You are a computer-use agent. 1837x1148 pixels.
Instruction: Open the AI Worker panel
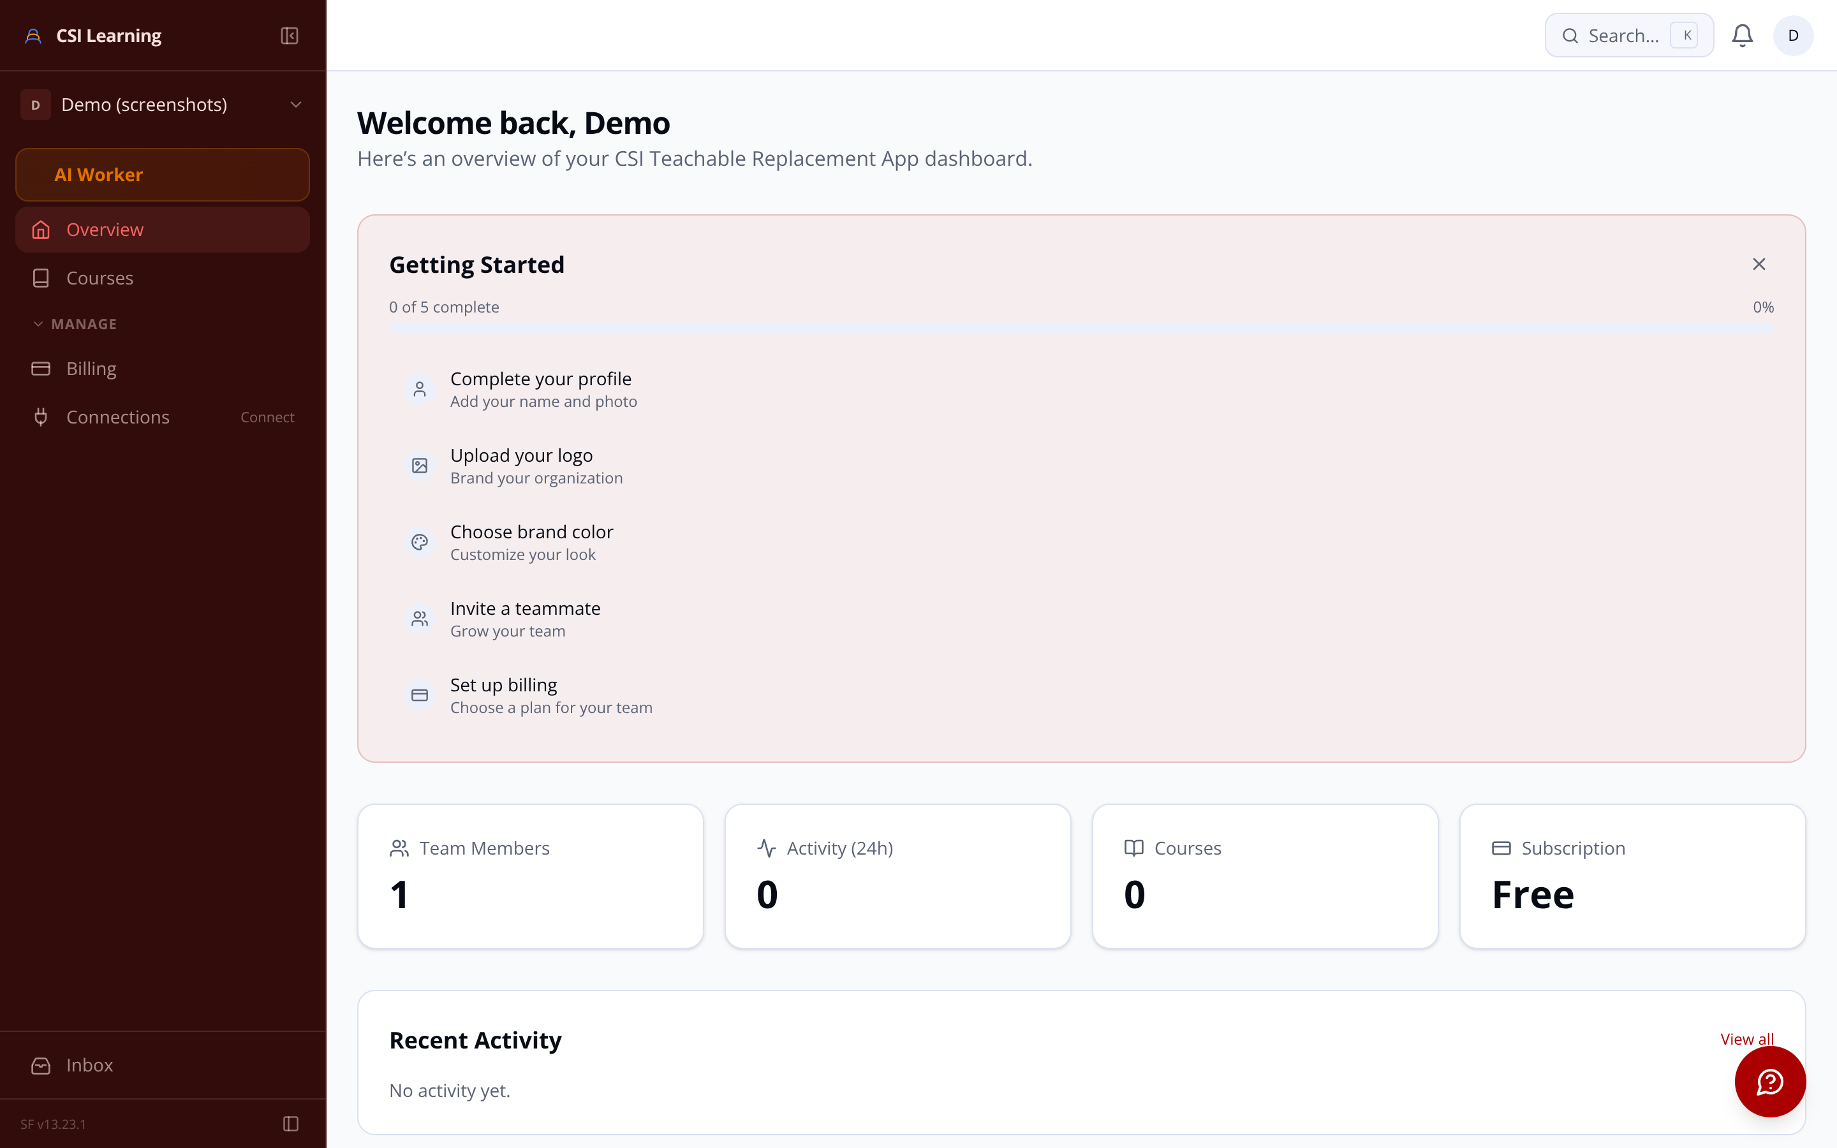click(x=163, y=175)
